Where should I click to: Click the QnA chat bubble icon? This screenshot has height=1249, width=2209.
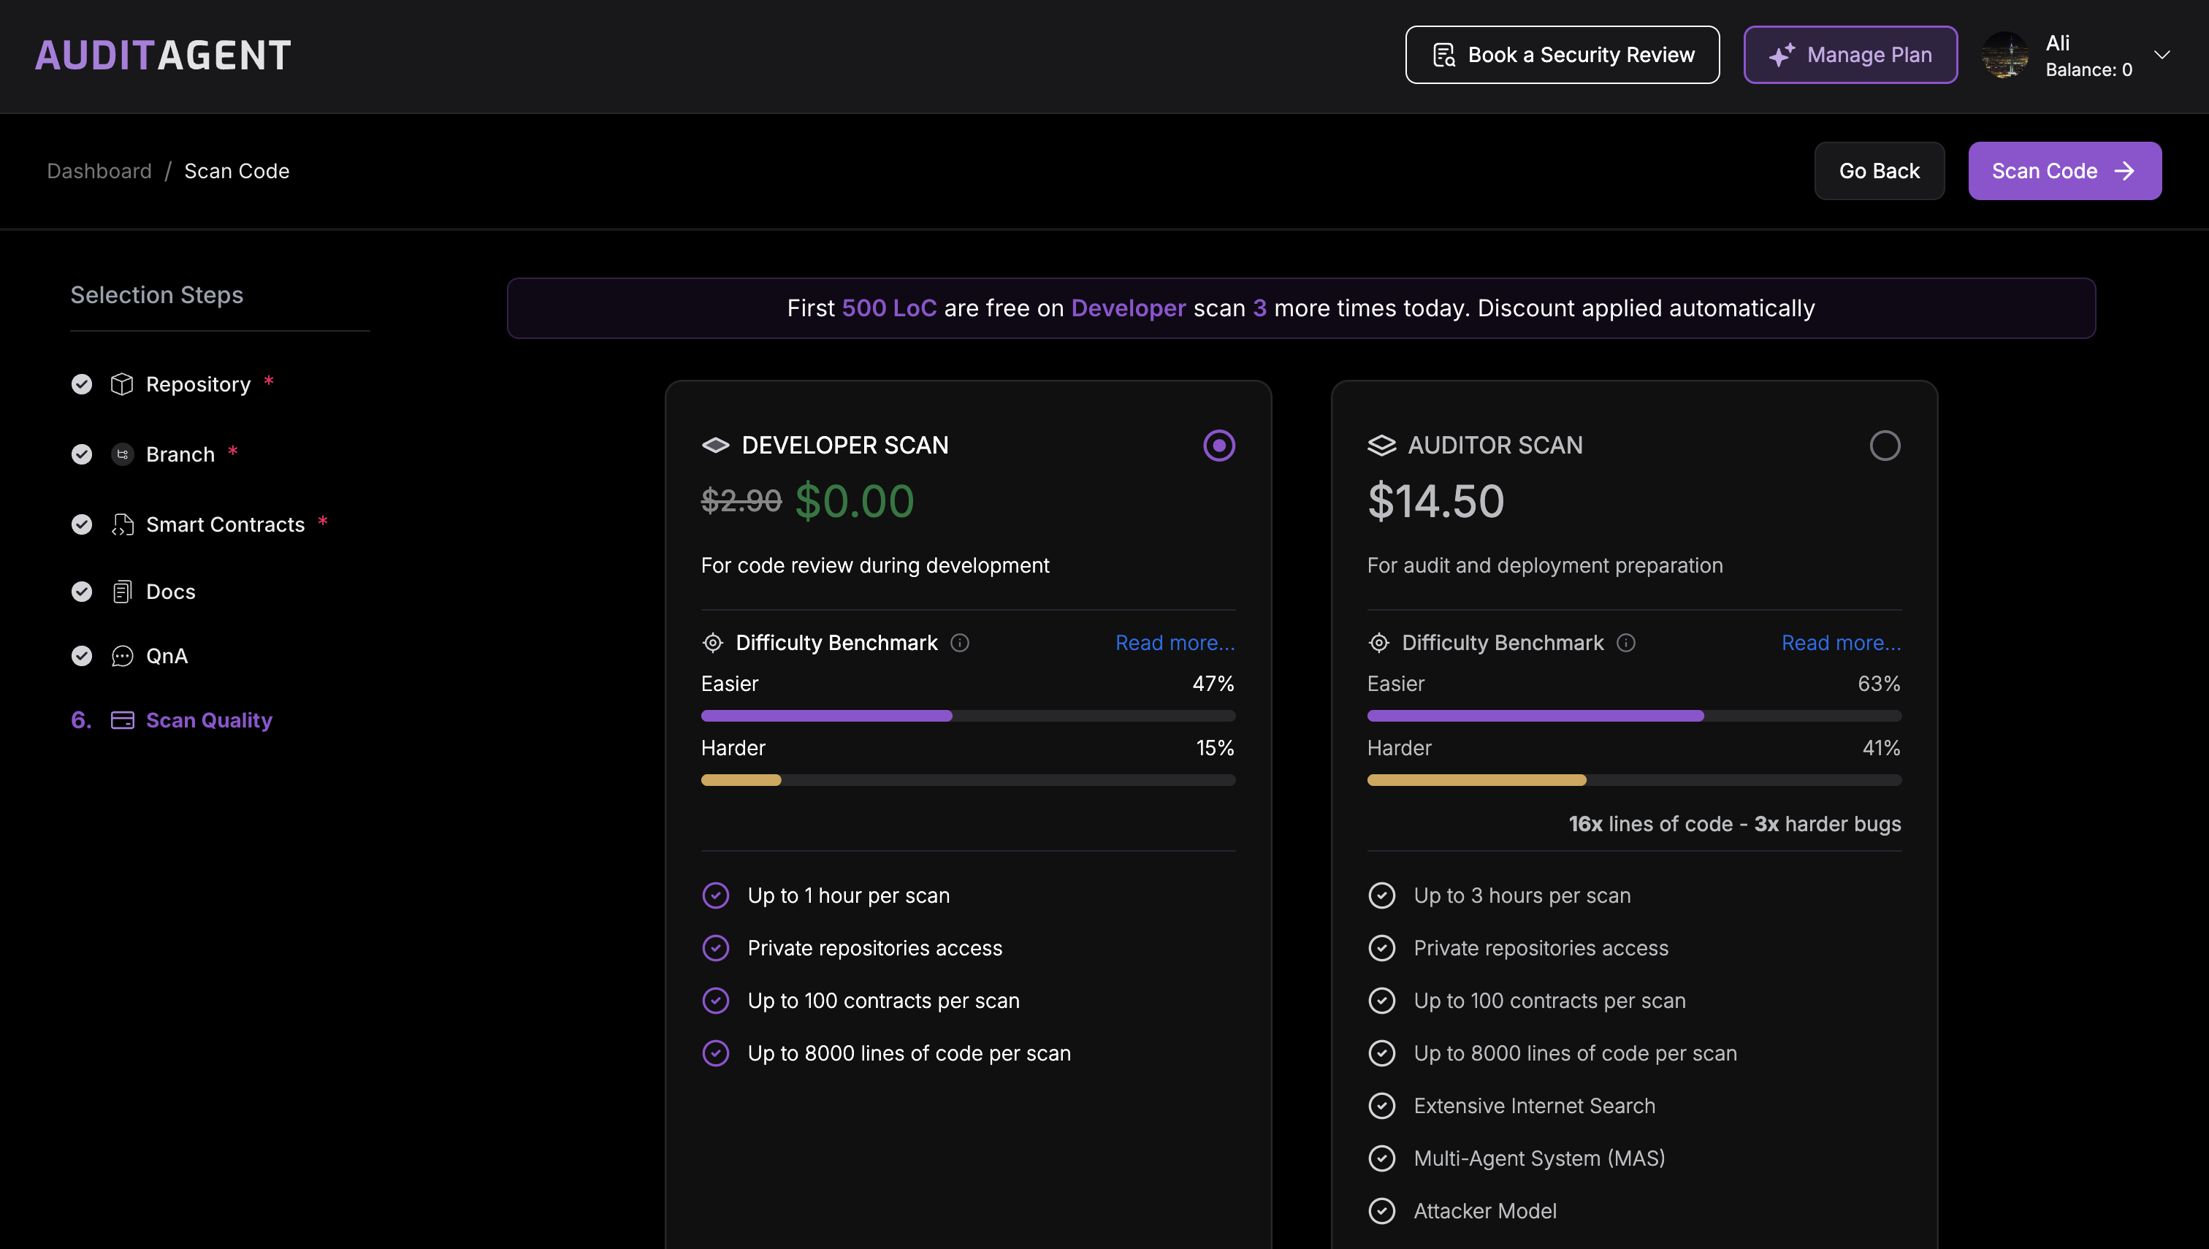click(122, 656)
